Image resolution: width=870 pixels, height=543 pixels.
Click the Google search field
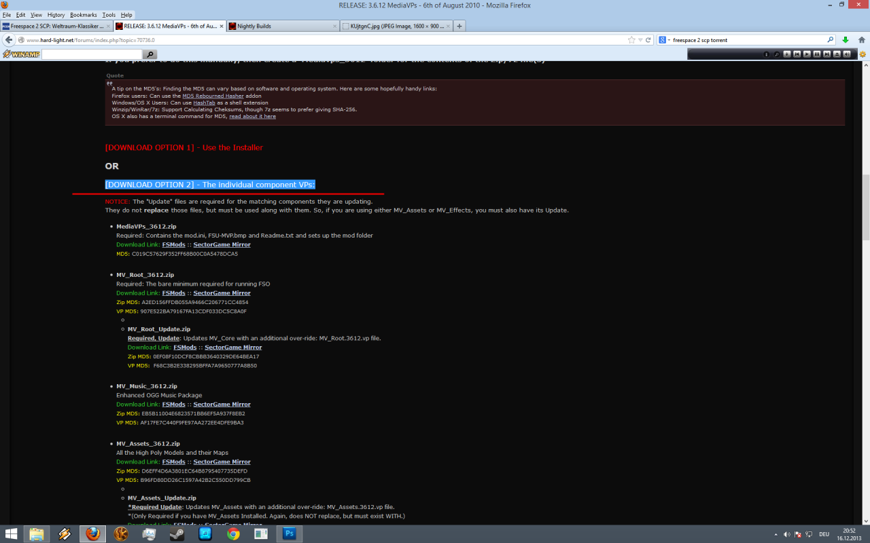[748, 40]
